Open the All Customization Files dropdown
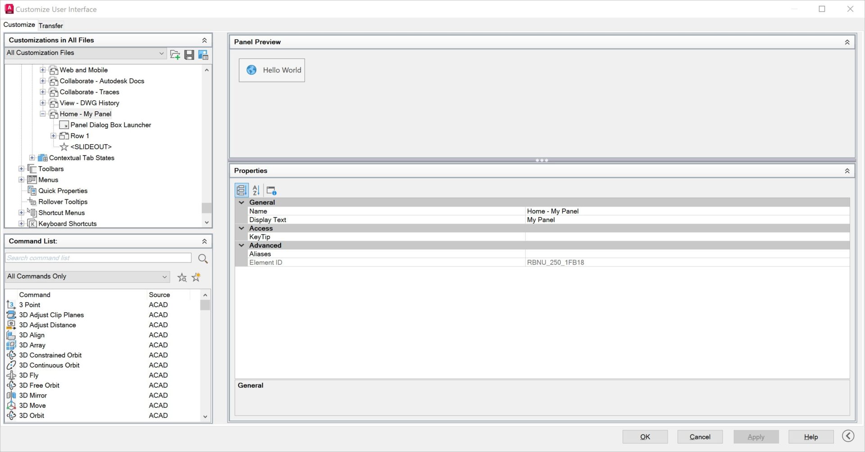 click(x=85, y=53)
